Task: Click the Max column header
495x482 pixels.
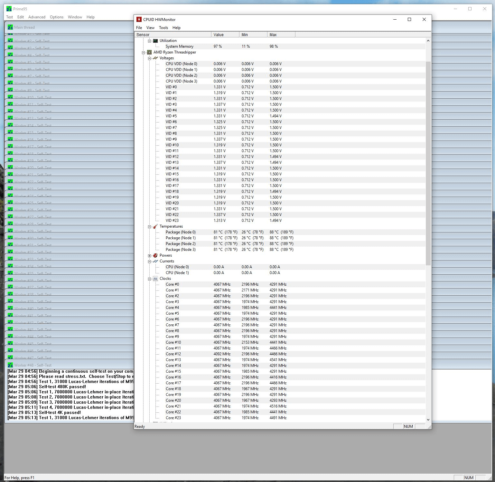Action: point(281,34)
